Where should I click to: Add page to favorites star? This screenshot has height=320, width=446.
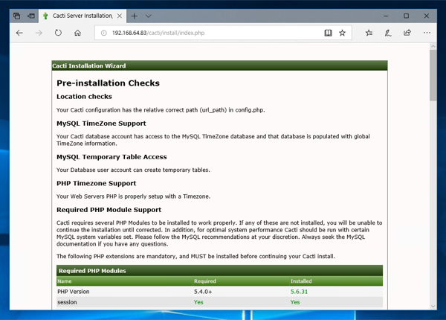342,33
